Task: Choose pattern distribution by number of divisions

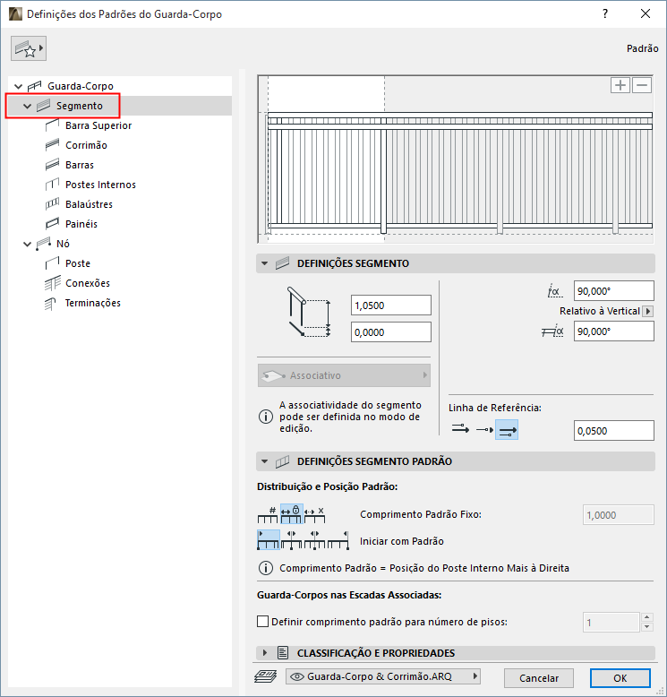Action: pos(268,515)
